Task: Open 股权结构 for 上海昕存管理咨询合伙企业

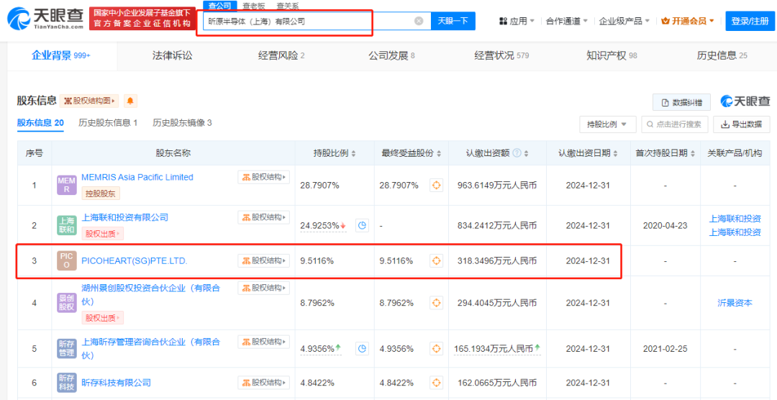Action: (x=263, y=342)
